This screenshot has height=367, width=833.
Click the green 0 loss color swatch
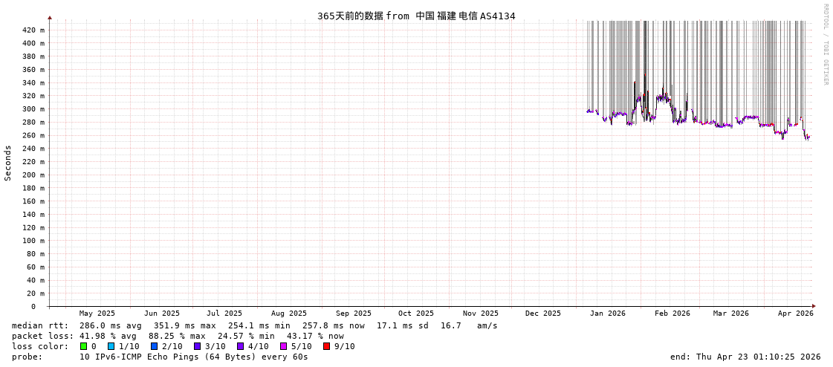coord(84,346)
